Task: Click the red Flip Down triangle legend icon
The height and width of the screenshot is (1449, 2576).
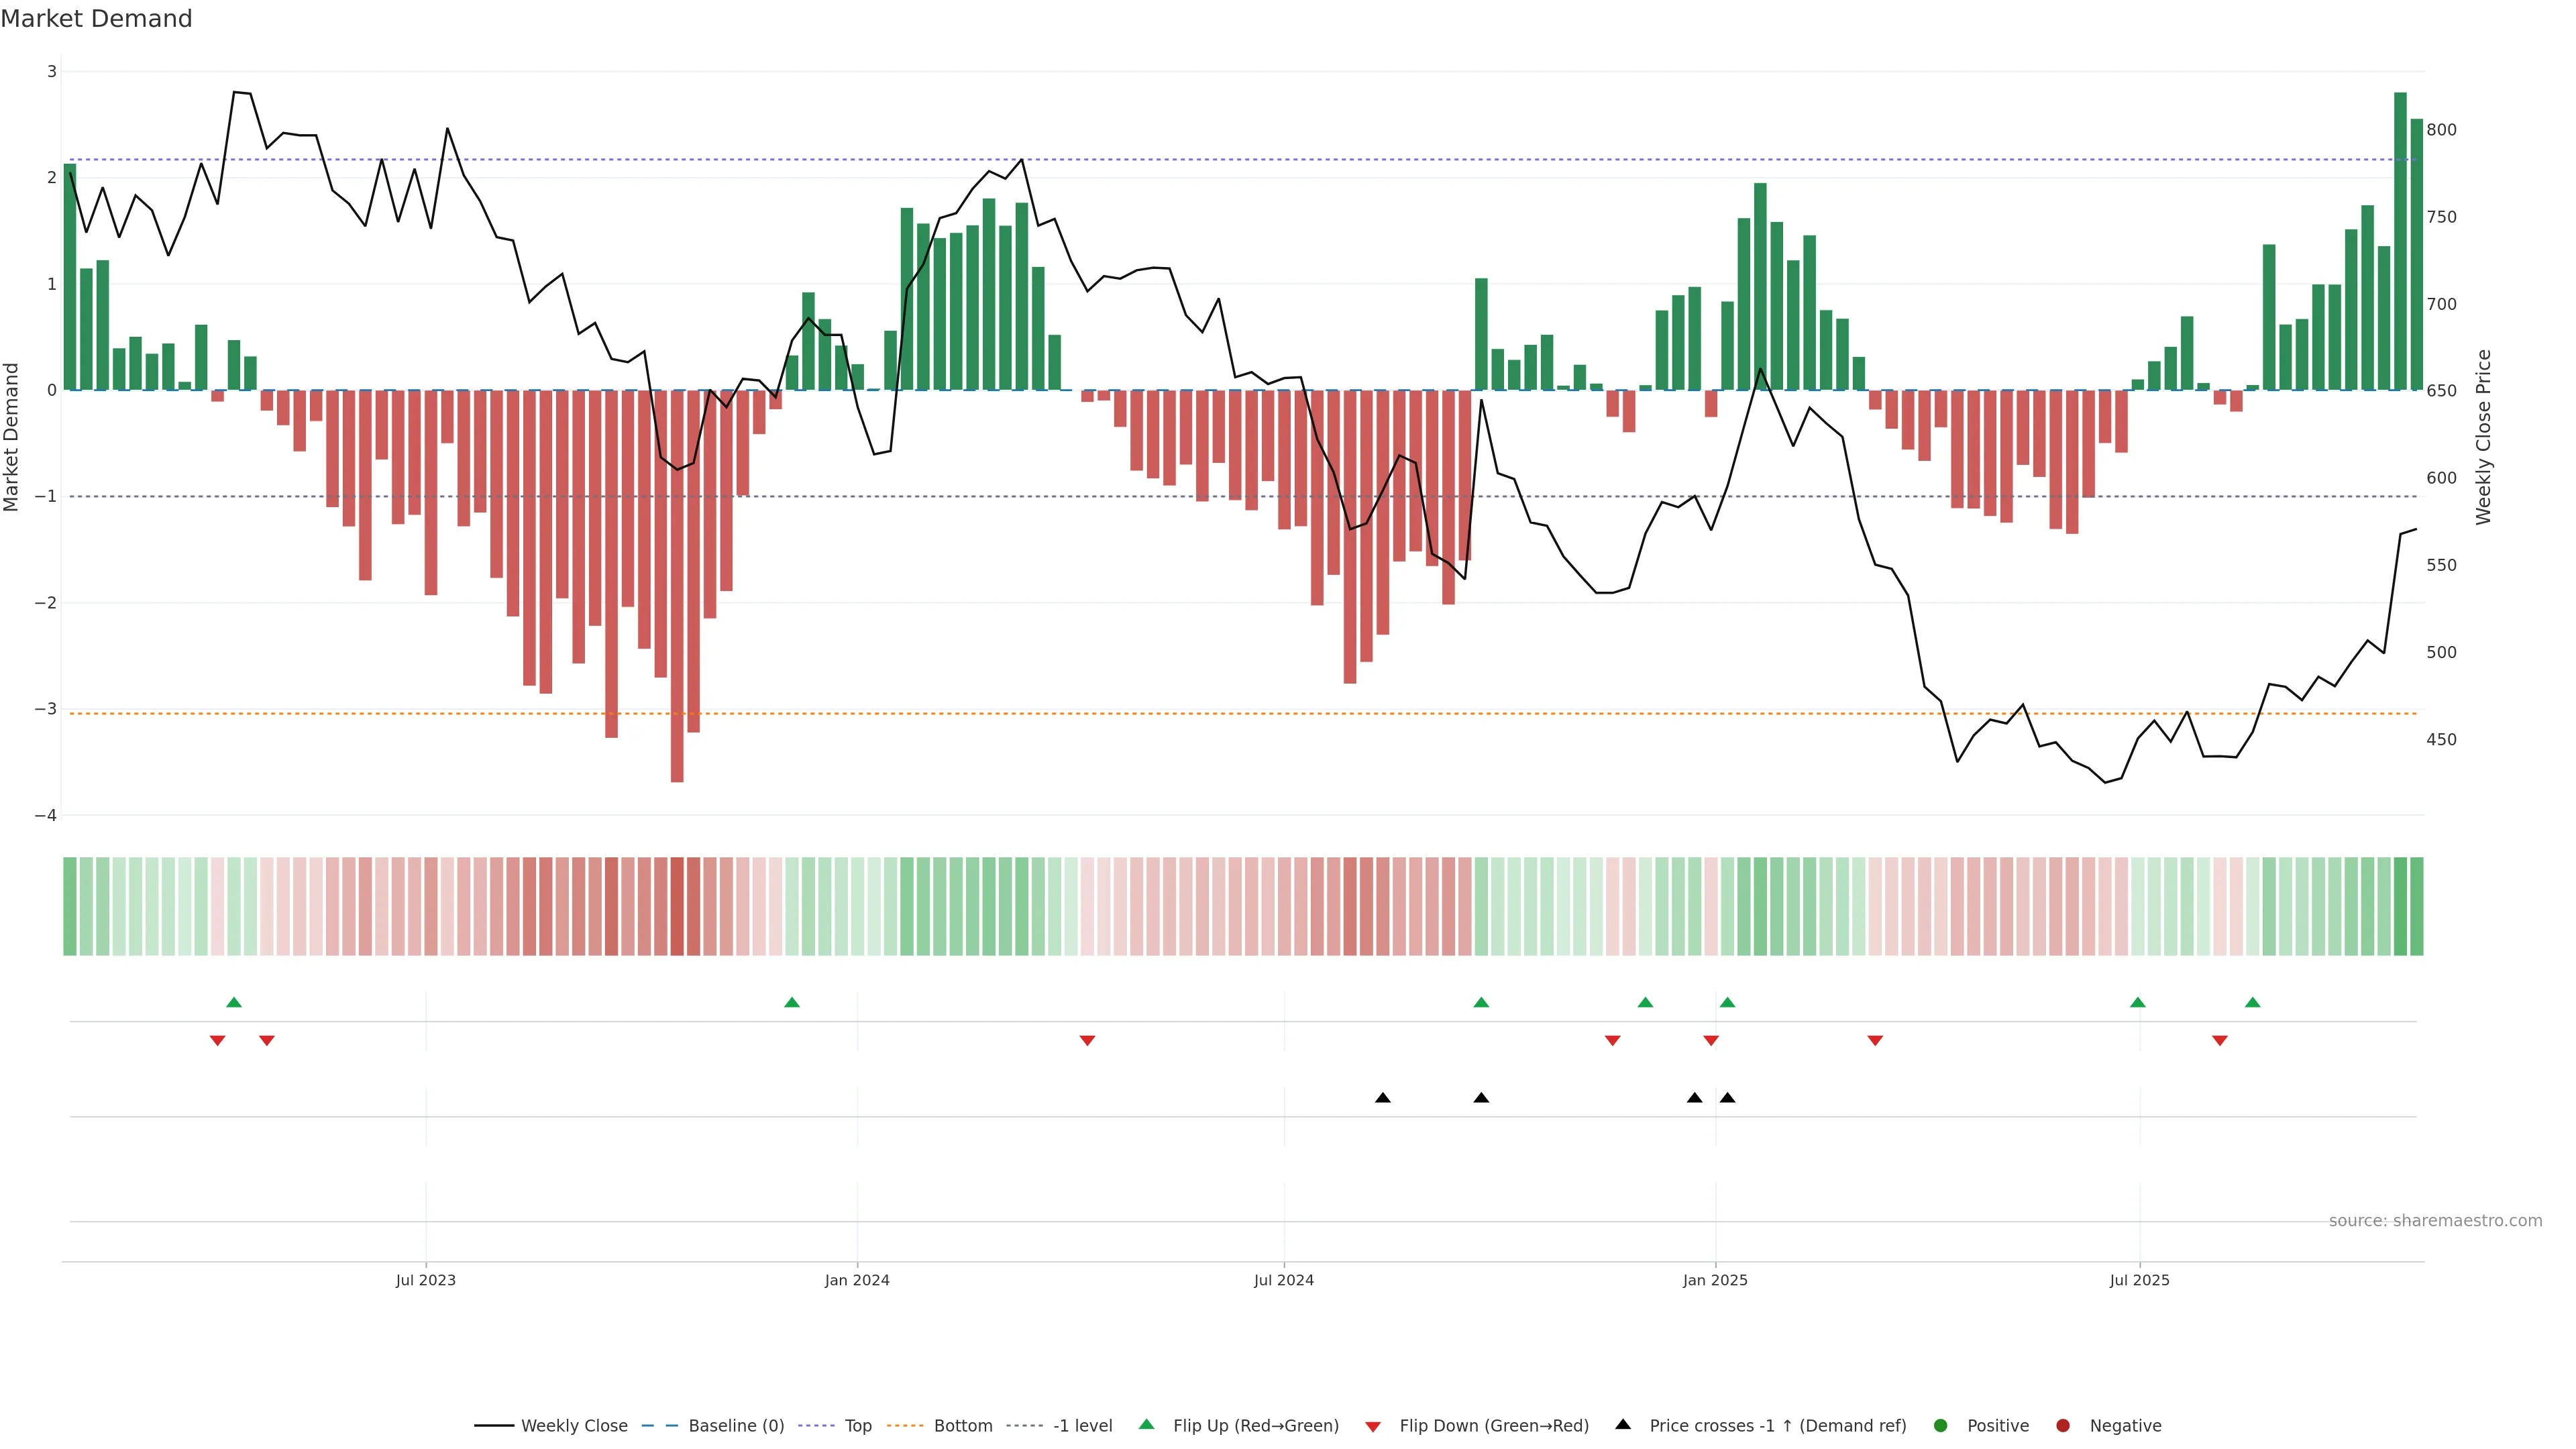Action: click(x=1373, y=1426)
